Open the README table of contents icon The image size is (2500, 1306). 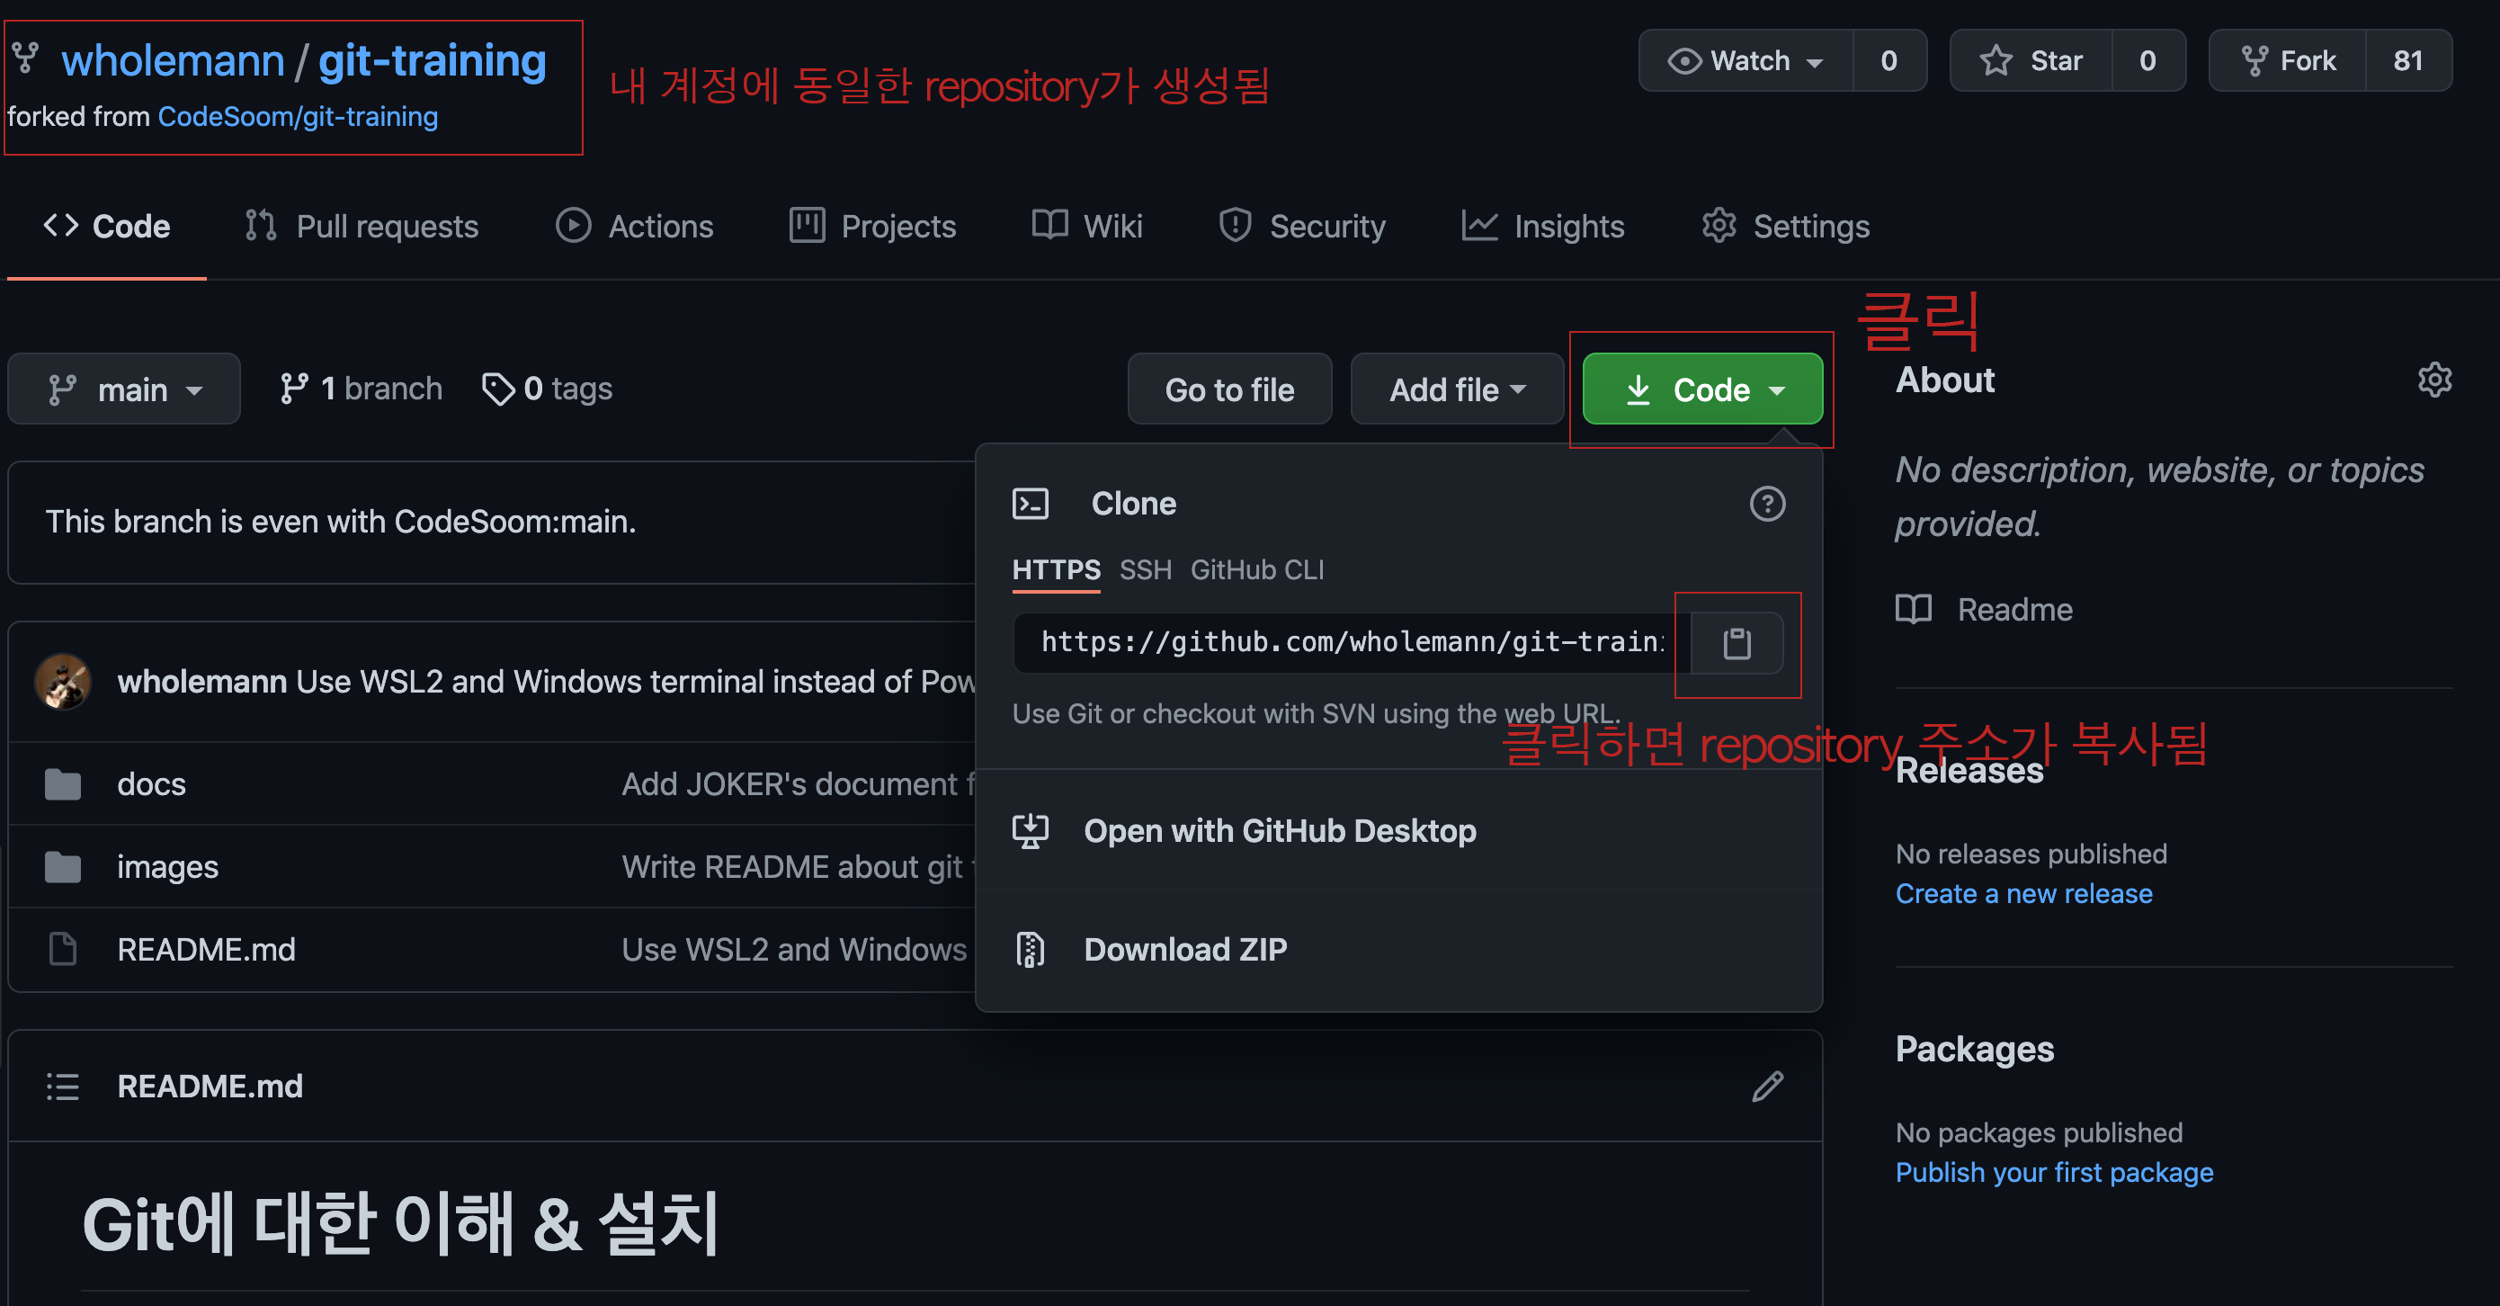tap(63, 1086)
